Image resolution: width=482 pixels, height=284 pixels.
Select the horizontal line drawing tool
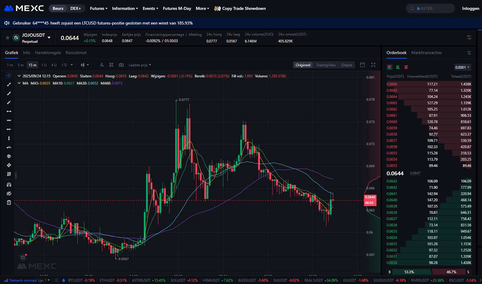(x=9, y=120)
